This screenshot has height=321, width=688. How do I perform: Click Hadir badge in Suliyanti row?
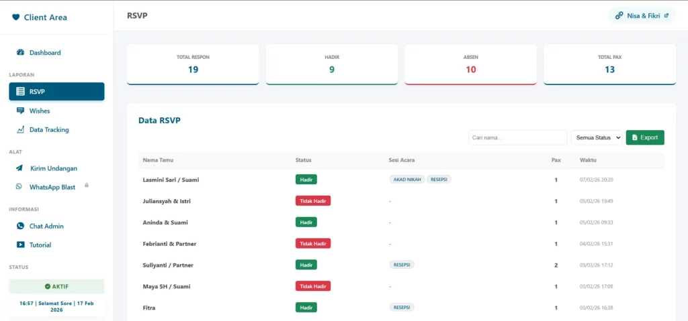[306, 265]
